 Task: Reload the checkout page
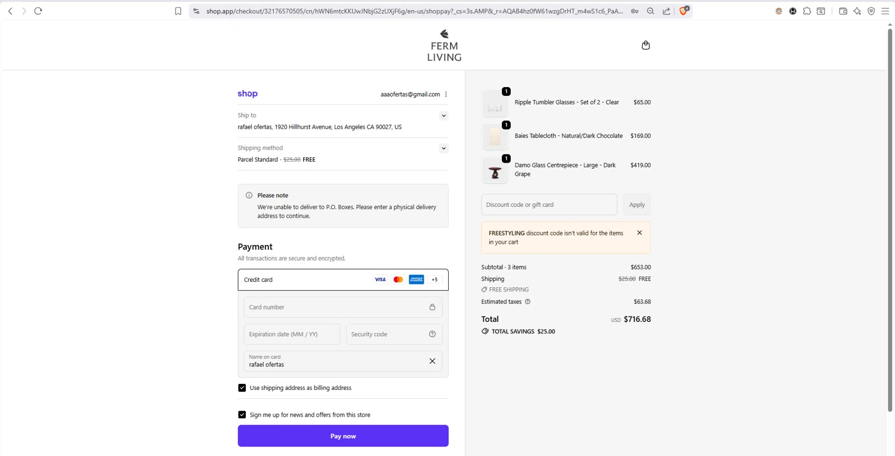pos(38,11)
